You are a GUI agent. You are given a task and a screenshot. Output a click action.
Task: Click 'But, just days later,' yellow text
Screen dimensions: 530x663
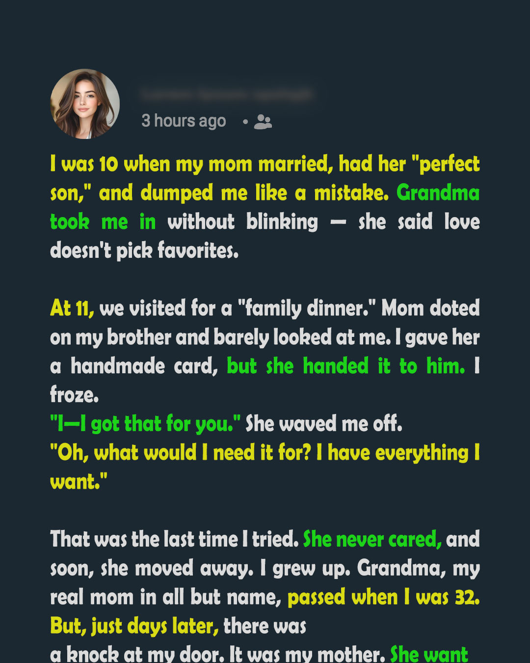click(x=134, y=626)
